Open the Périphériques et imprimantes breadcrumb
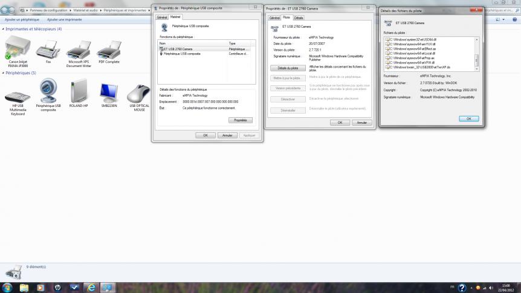This screenshot has height=293, width=521. click(125, 10)
